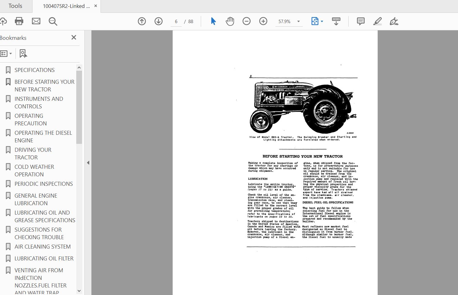Open the sign document pen tool
The width and height of the screenshot is (458, 295).
click(394, 21)
